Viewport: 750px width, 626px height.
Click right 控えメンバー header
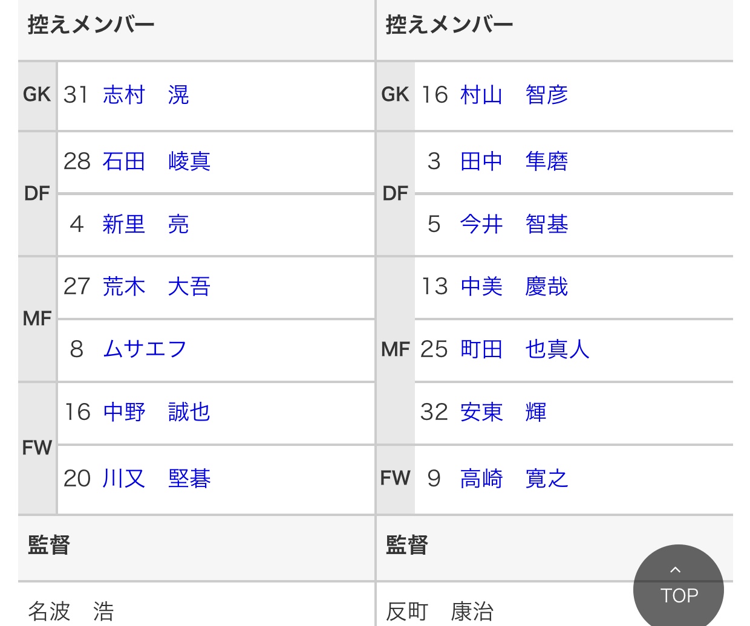click(449, 25)
